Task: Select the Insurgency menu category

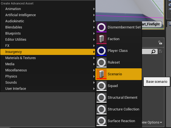Action: pyautogui.click(x=48, y=52)
